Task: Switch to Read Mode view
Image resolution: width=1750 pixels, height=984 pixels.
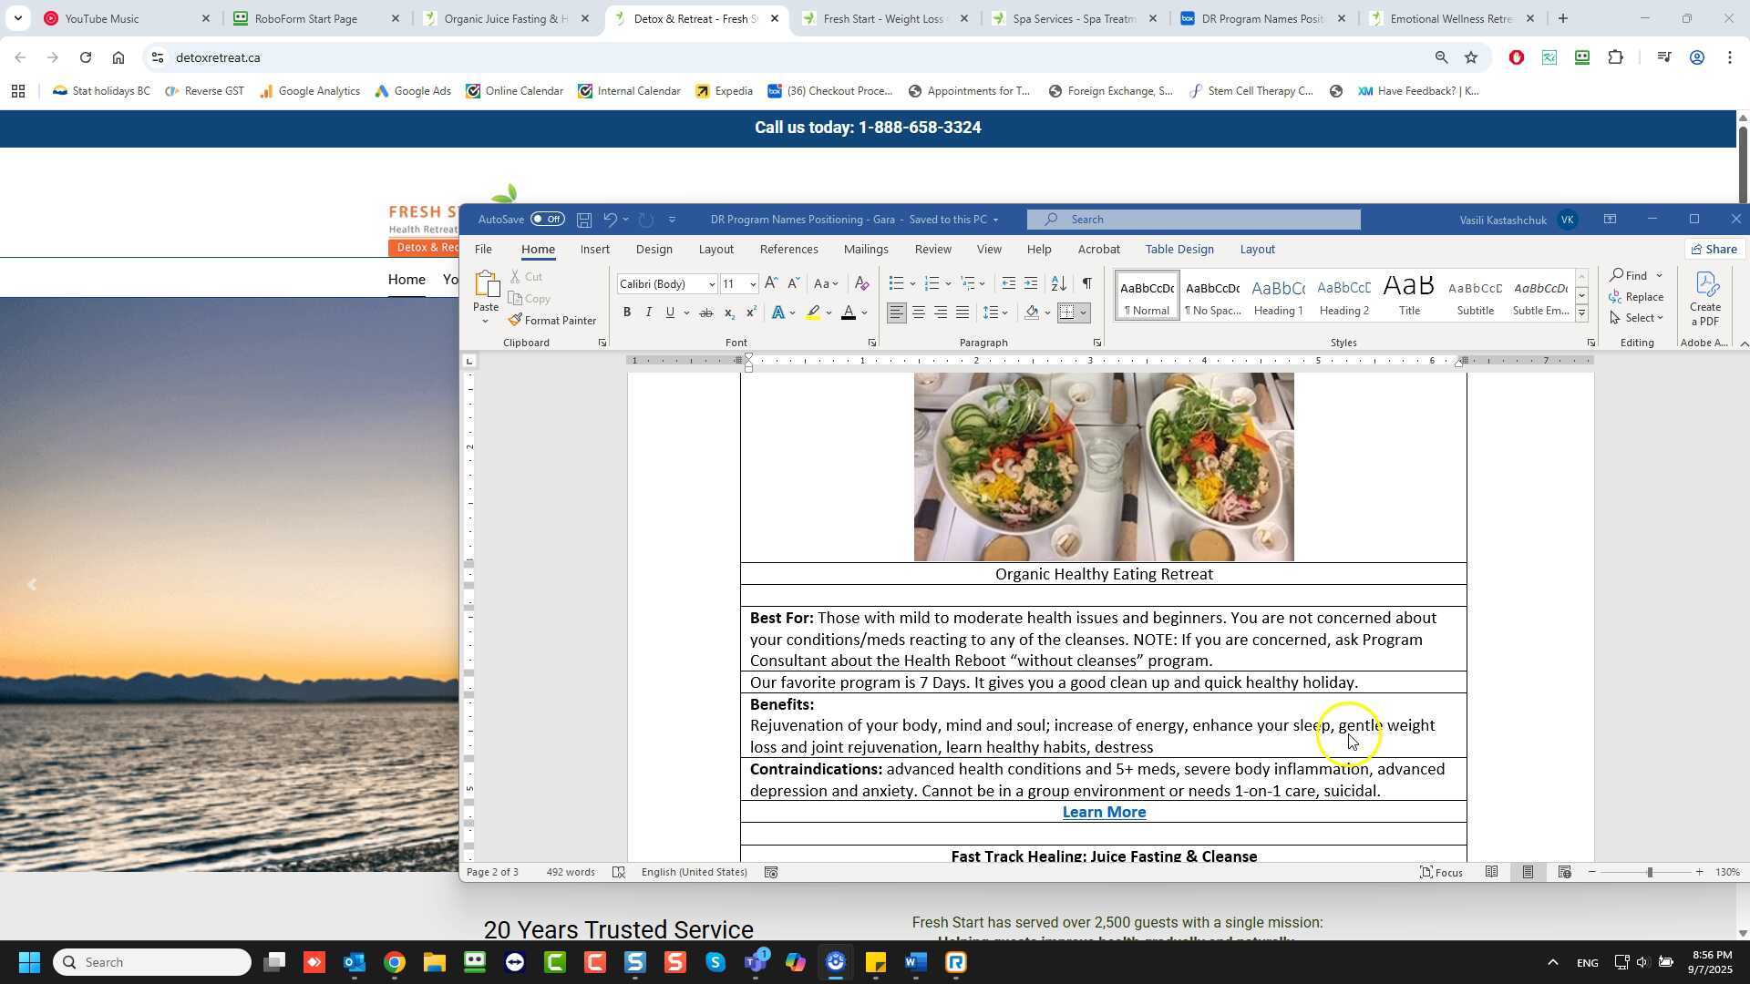Action: tap(1491, 873)
